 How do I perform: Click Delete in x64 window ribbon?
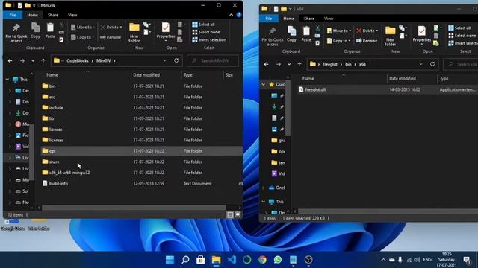367,31
